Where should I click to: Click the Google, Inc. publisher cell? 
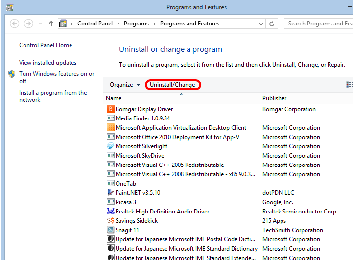point(278,202)
